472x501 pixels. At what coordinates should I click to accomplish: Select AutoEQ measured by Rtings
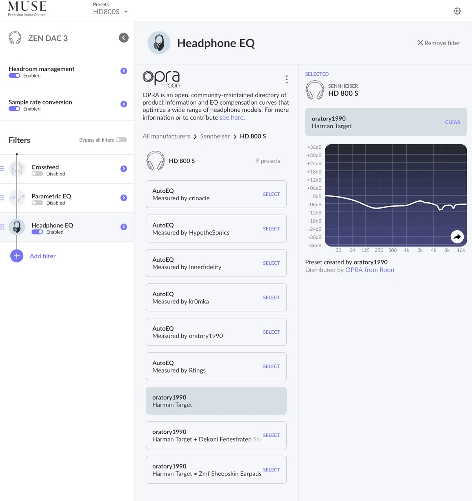tap(271, 366)
